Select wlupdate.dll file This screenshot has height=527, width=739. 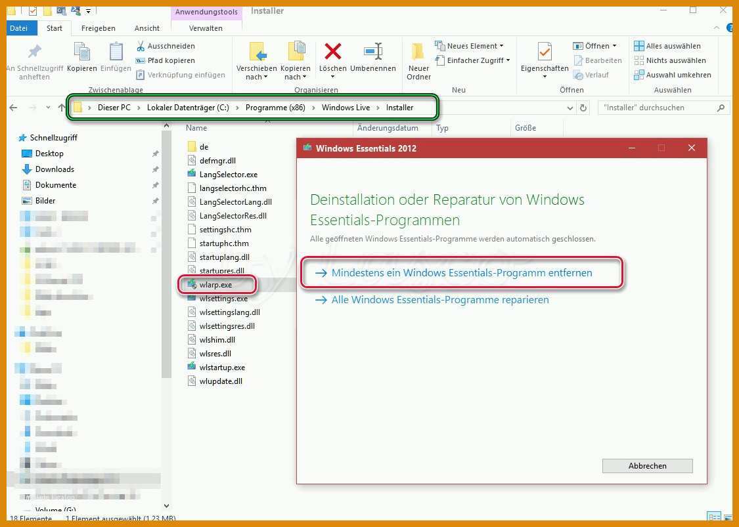(221, 381)
